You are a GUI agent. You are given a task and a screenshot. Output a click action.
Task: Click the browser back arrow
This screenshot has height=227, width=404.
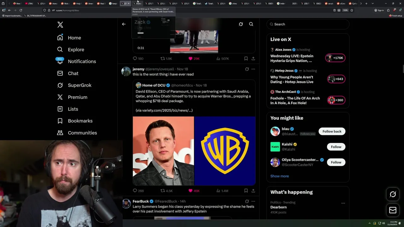click(x=9, y=10)
